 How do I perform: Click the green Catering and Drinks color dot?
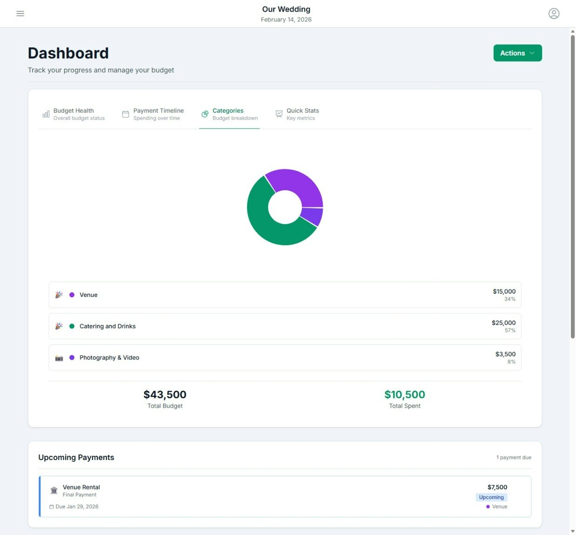coord(72,326)
